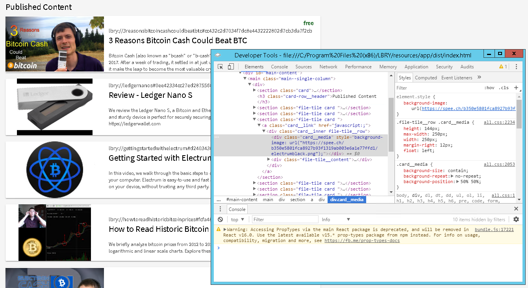Open the Audits tab
This screenshot has width=528, height=288.
pyautogui.click(x=467, y=67)
